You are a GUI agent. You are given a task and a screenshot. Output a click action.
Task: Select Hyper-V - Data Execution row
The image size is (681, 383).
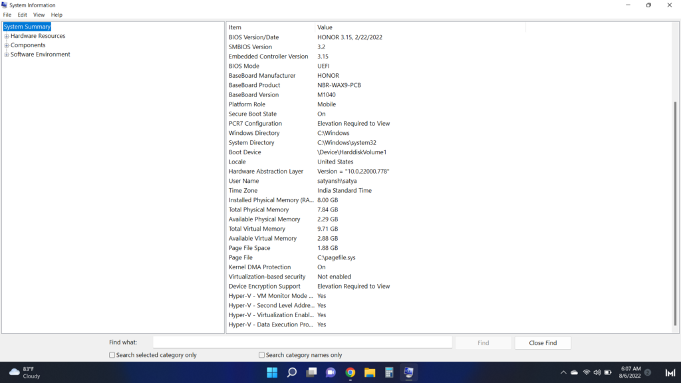(376, 324)
